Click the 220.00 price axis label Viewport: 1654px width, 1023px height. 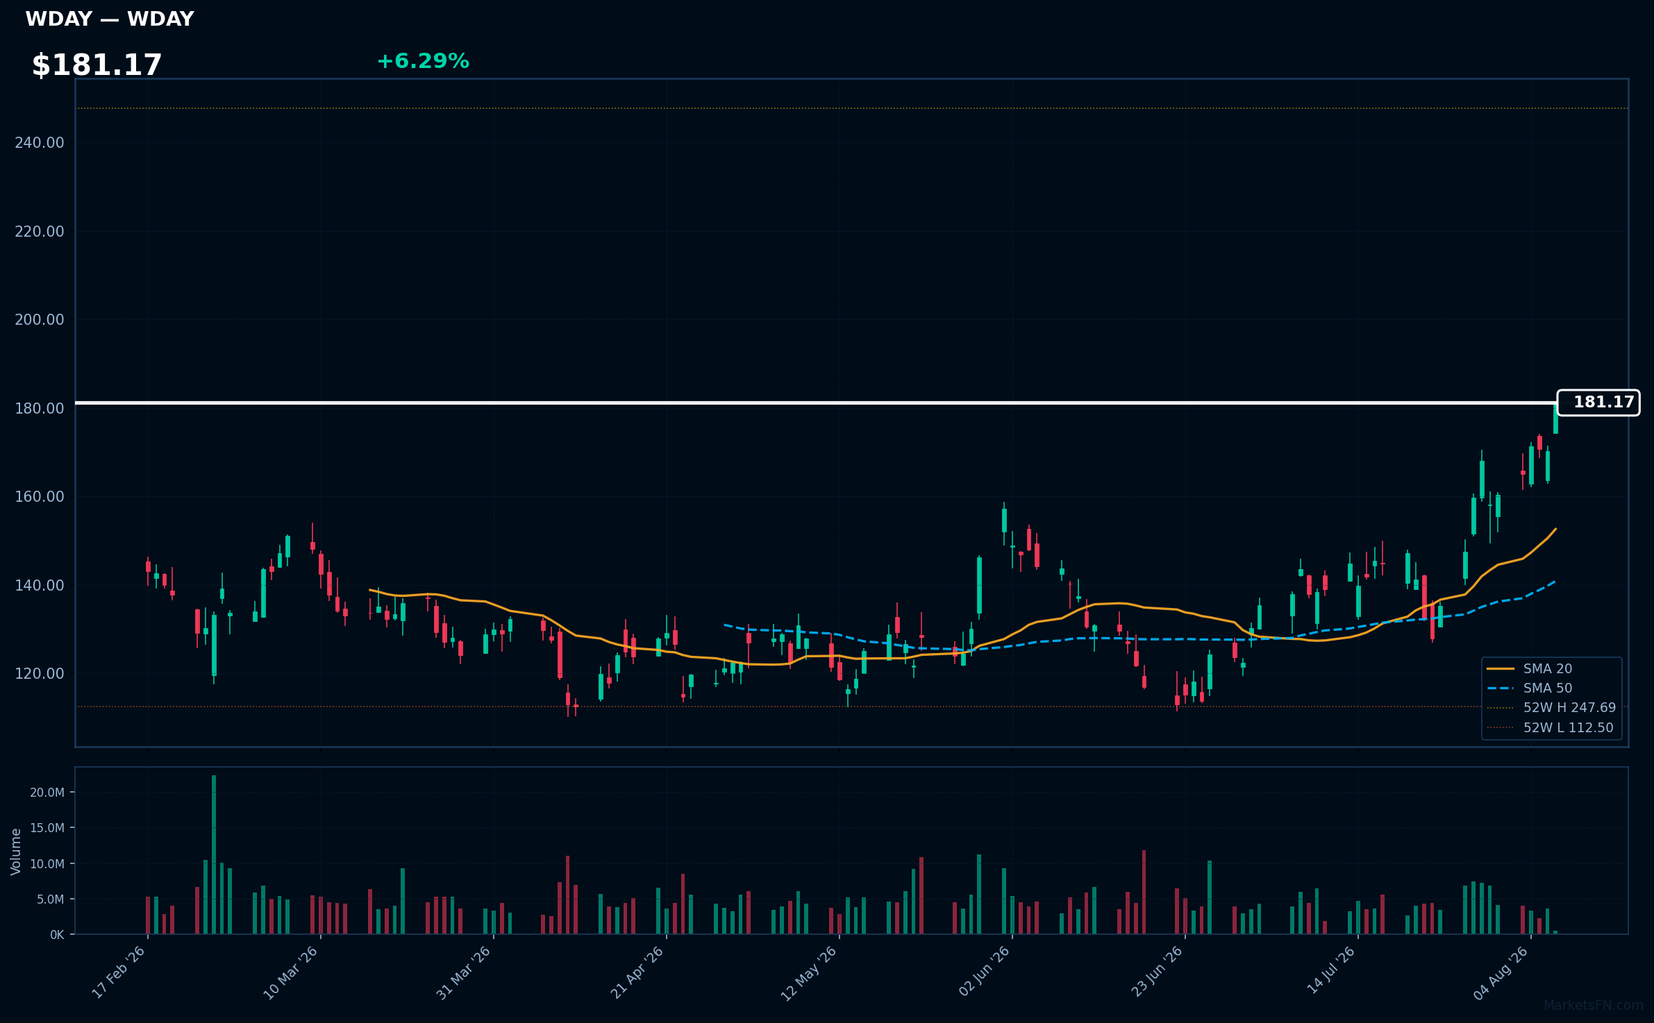(40, 231)
